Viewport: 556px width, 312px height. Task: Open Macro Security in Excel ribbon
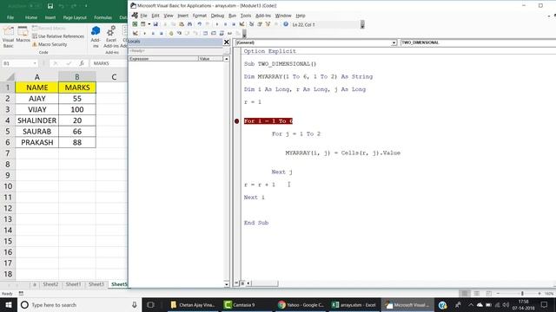point(50,44)
